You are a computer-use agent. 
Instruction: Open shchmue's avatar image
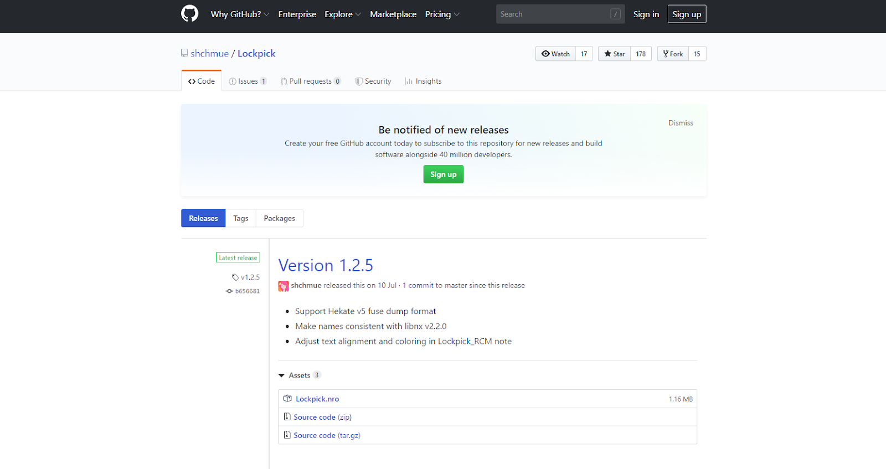coord(284,286)
